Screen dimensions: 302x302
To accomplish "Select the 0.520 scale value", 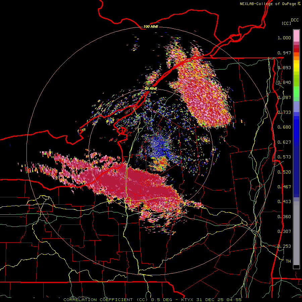I will pyautogui.click(x=284, y=172).
